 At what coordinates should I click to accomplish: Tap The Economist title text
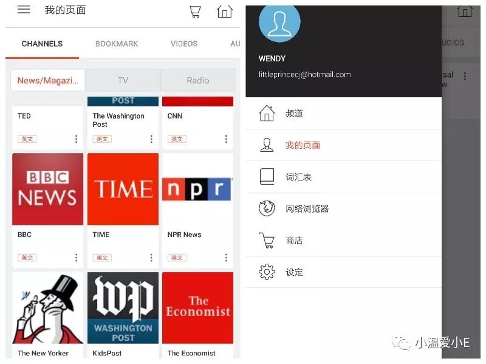tap(191, 353)
